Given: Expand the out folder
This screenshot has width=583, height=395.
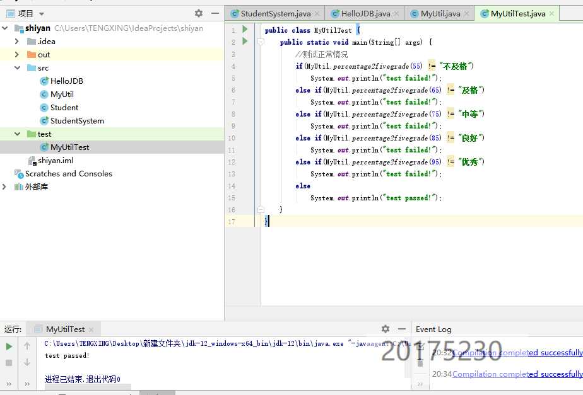Looking at the screenshot, I should pos(17,55).
